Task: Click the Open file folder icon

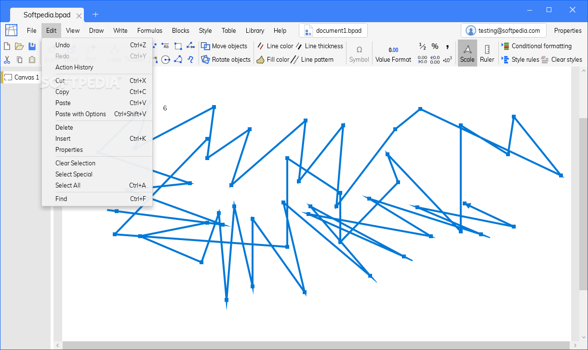Action: tap(19, 46)
